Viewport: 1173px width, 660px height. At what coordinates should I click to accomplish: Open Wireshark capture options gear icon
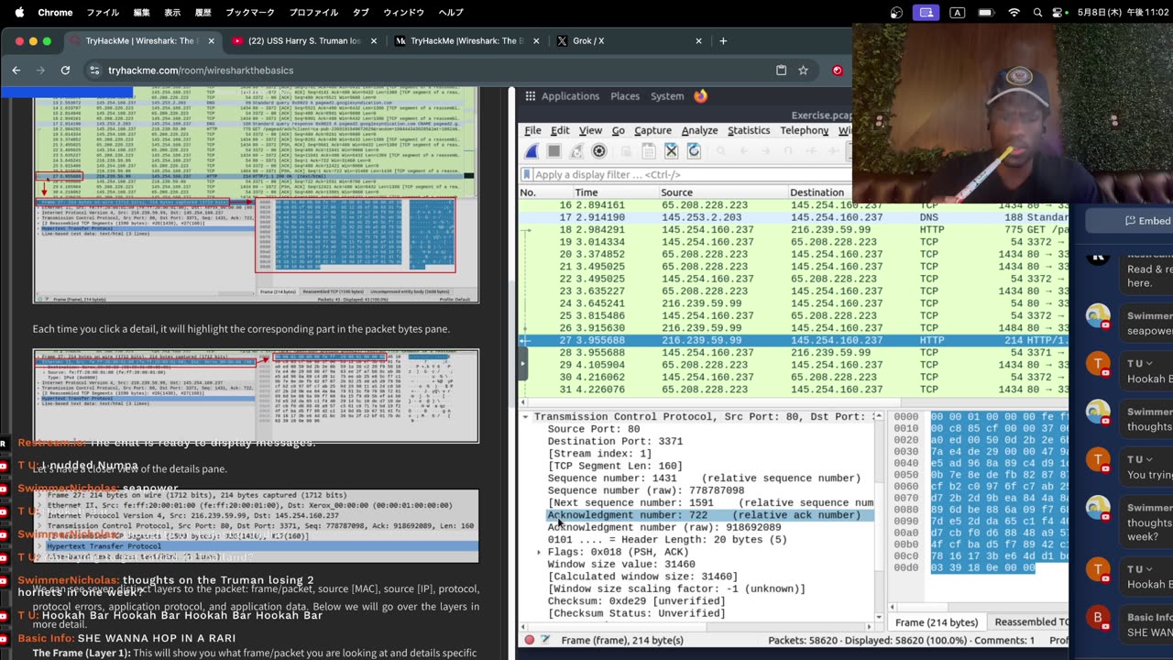pos(598,151)
